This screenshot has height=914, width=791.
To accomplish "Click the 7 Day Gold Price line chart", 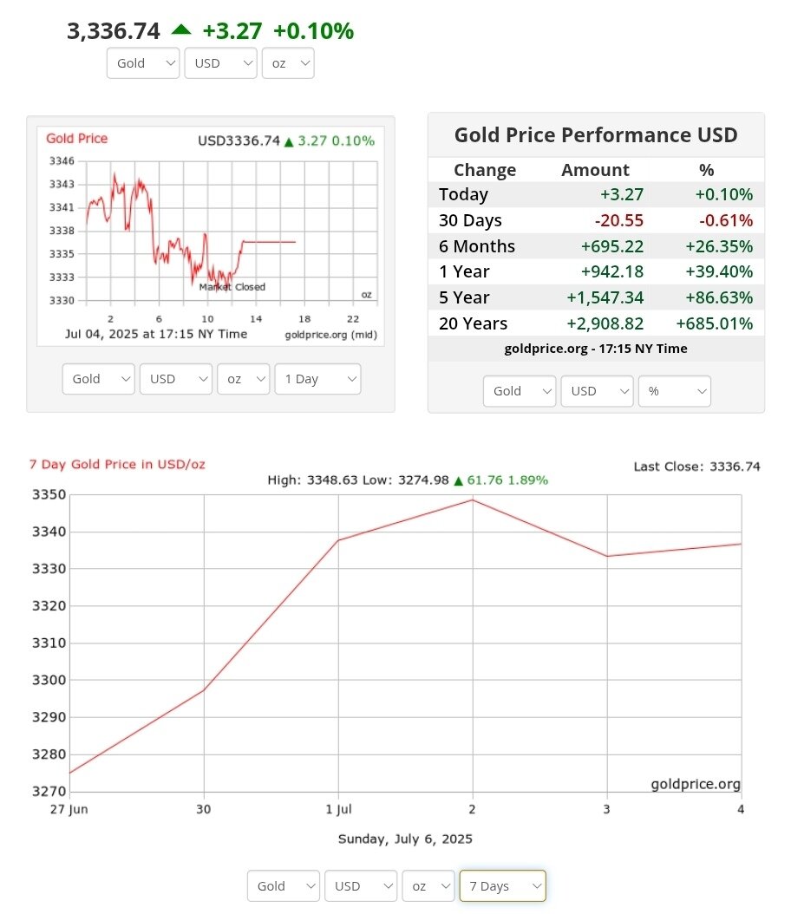I will click(x=405, y=642).
